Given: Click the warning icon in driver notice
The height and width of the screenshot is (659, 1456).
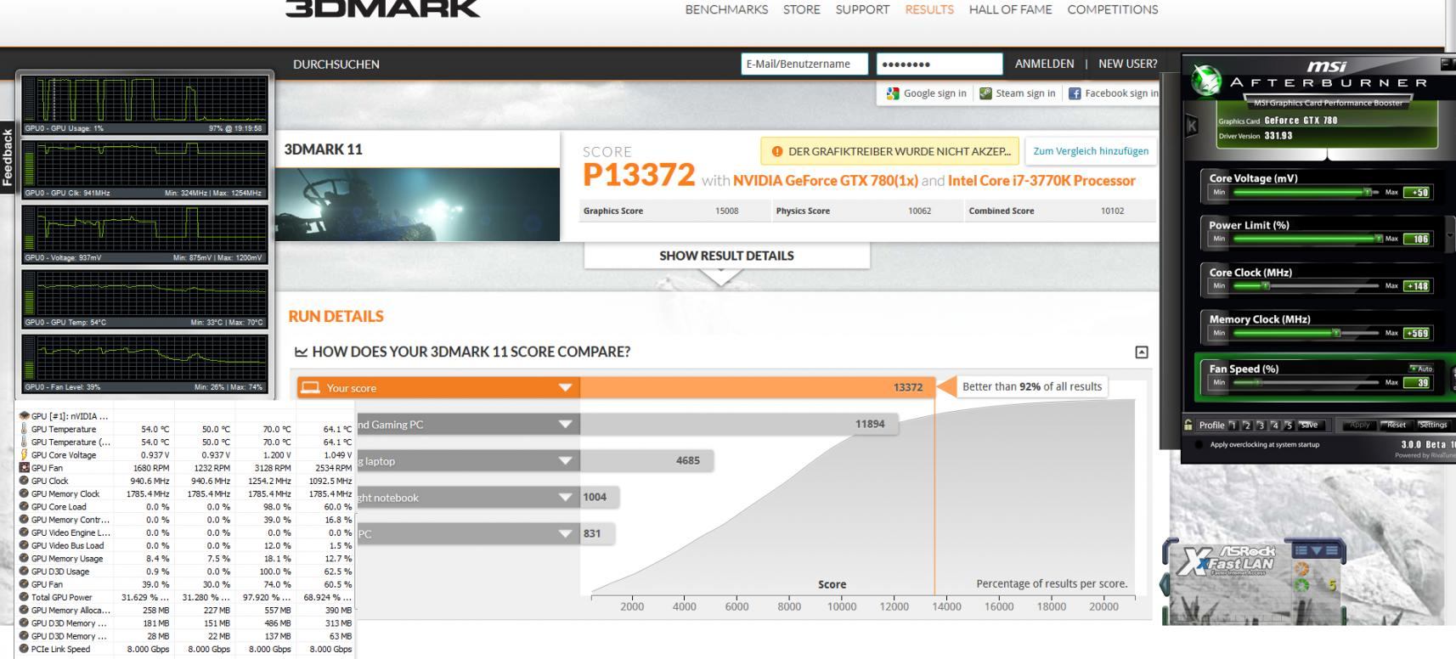Looking at the screenshot, I should [776, 151].
